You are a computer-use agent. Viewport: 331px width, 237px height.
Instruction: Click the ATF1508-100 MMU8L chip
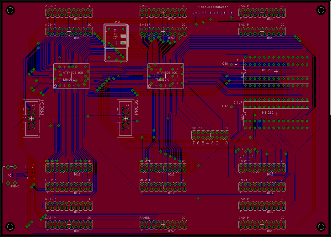tap(71, 76)
